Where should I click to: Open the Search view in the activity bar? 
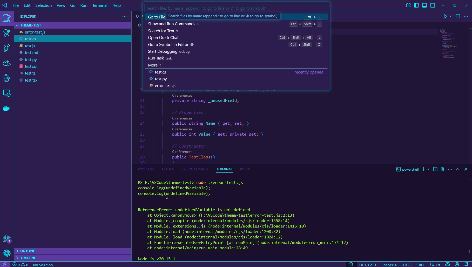6,33
